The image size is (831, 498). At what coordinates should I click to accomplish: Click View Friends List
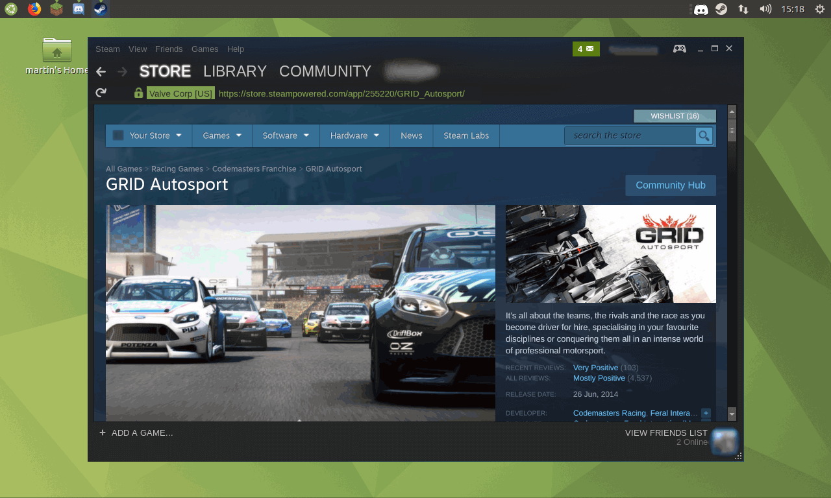point(666,433)
